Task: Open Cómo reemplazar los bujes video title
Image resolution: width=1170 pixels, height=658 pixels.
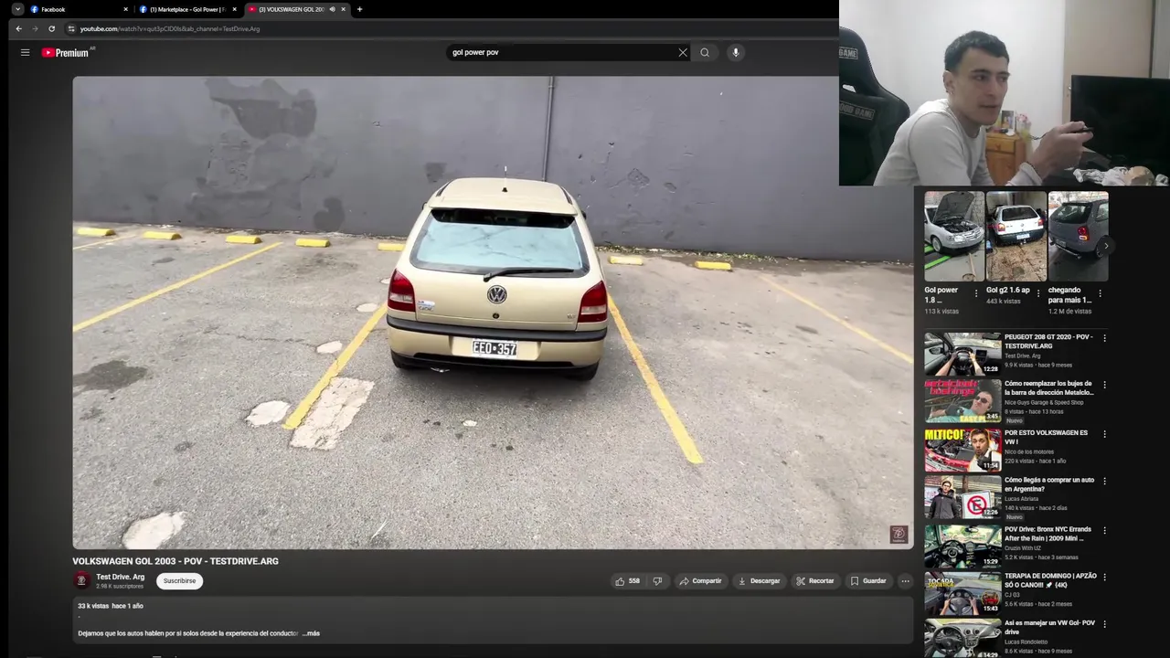Action: click(1049, 387)
